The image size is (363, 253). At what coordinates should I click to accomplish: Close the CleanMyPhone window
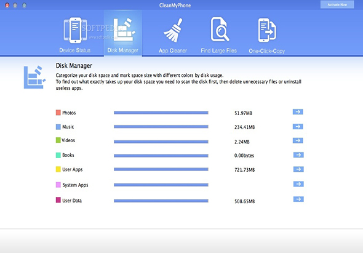pos(7,5)
